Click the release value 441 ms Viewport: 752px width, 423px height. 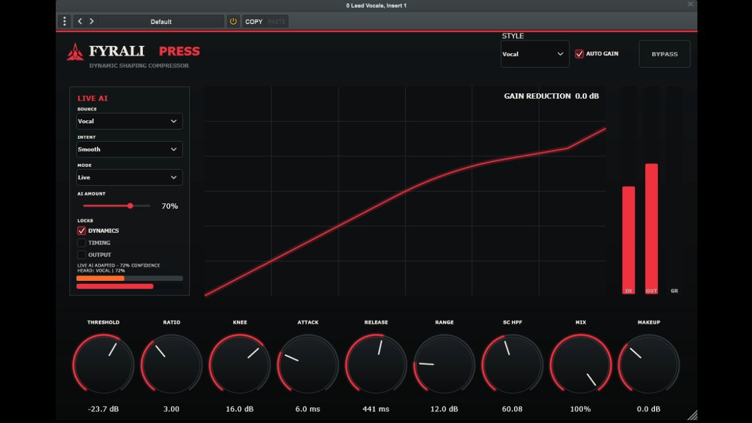click(376, 409)
